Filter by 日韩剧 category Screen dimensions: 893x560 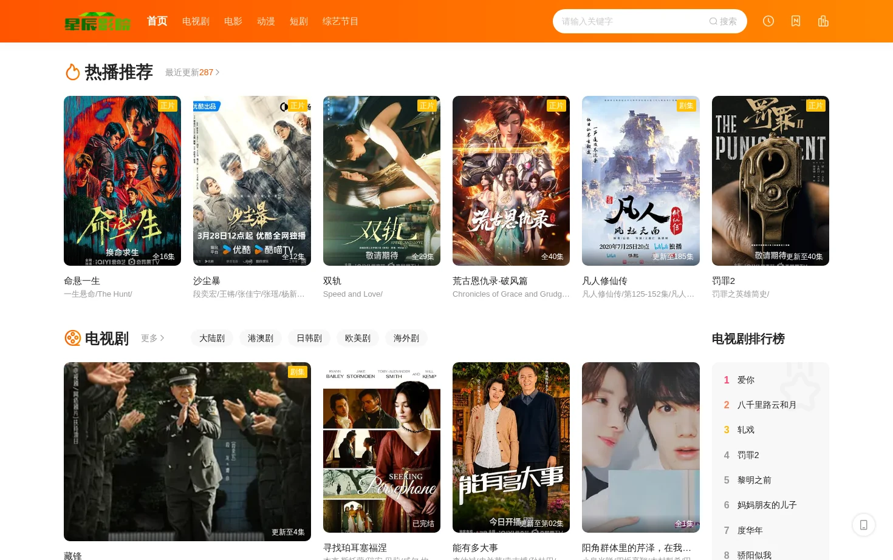point(309,338)
